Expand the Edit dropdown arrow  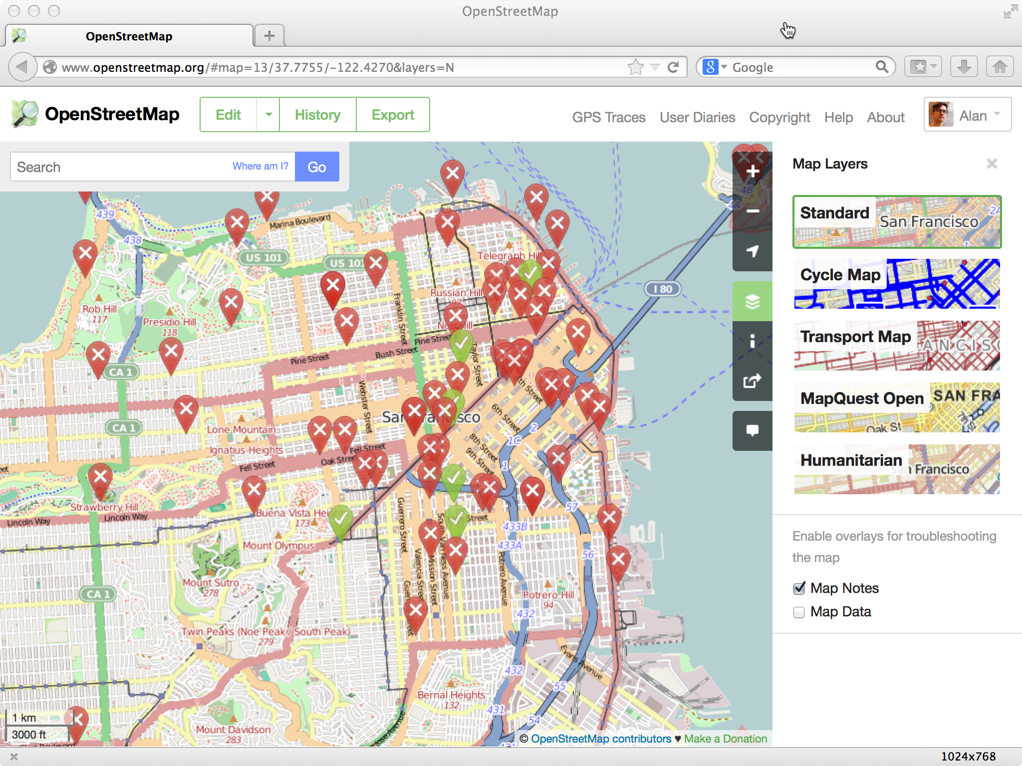click(268, 115)
